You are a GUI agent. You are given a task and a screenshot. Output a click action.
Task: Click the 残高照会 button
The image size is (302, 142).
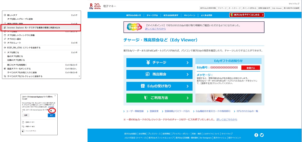click(x=159, y=74)
